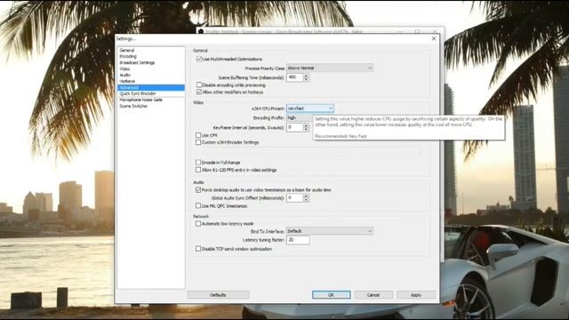Increase Scene Buffering Time with up arrow
The width and height of the screenshot is (569, 320).
coord(306,76)
